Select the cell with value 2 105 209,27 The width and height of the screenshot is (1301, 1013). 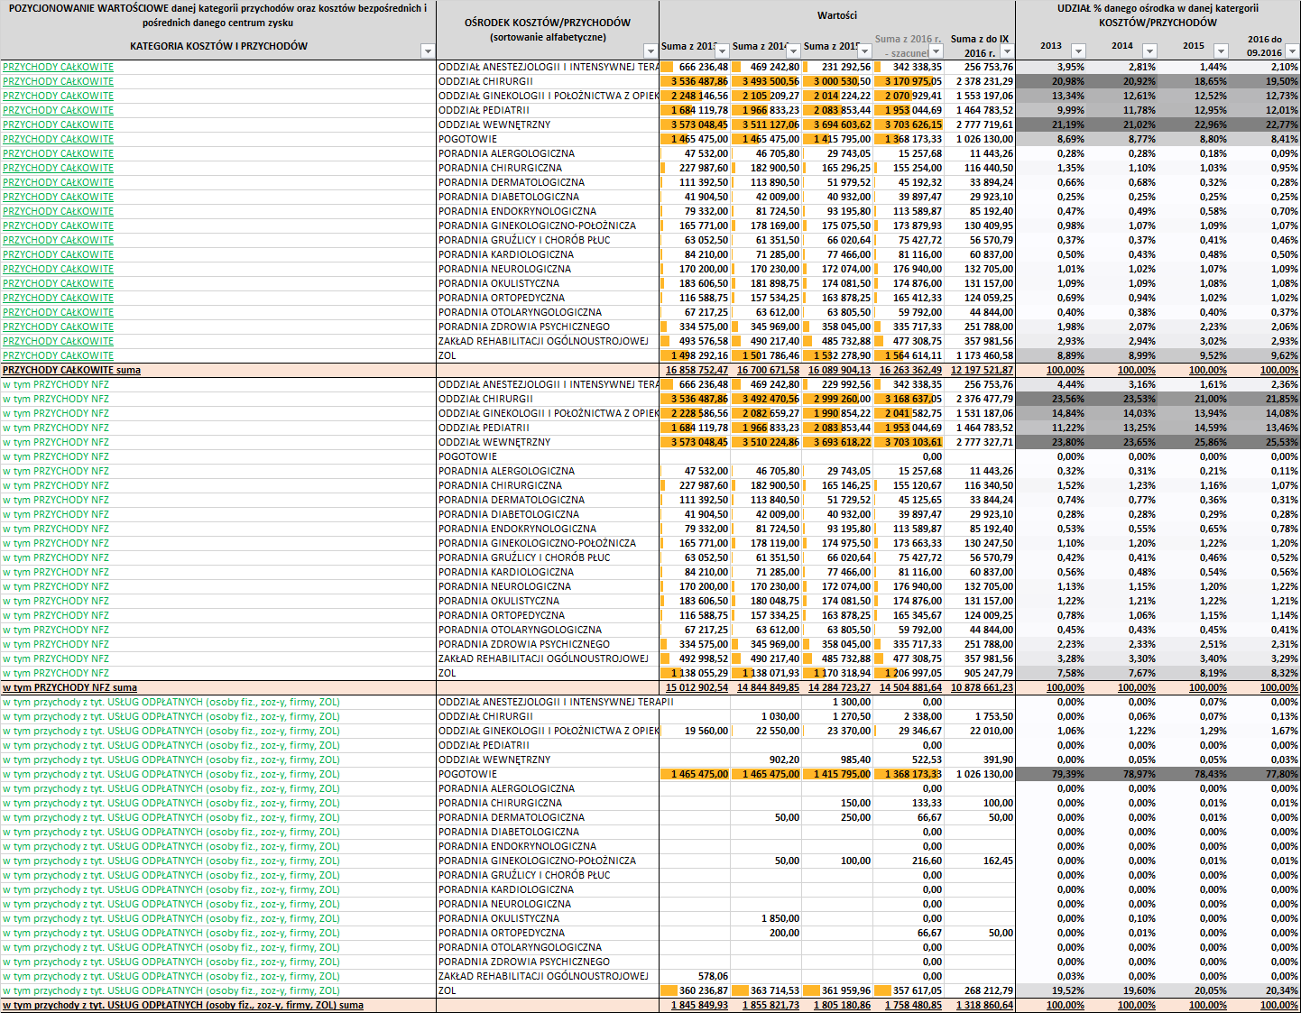click(766, 96)
